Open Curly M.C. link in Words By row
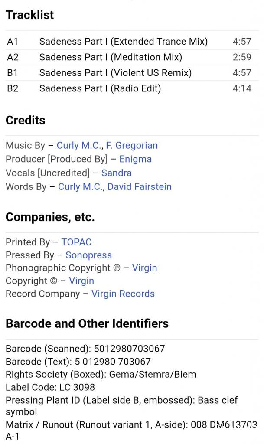Image resolution: width=264 pixels, height=444 pixels. click(81, 187)
